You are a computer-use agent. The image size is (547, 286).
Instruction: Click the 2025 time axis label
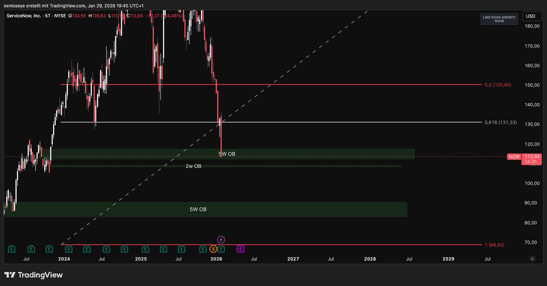[x=141, y=259]
